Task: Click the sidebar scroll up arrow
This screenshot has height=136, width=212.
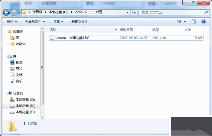Action: click(x=42, y=29)
